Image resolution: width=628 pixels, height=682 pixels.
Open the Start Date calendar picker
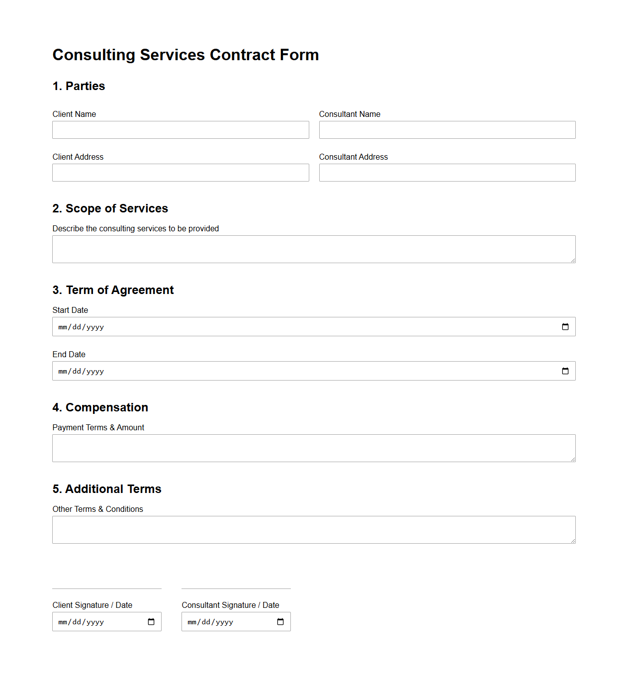click(565, 327)
